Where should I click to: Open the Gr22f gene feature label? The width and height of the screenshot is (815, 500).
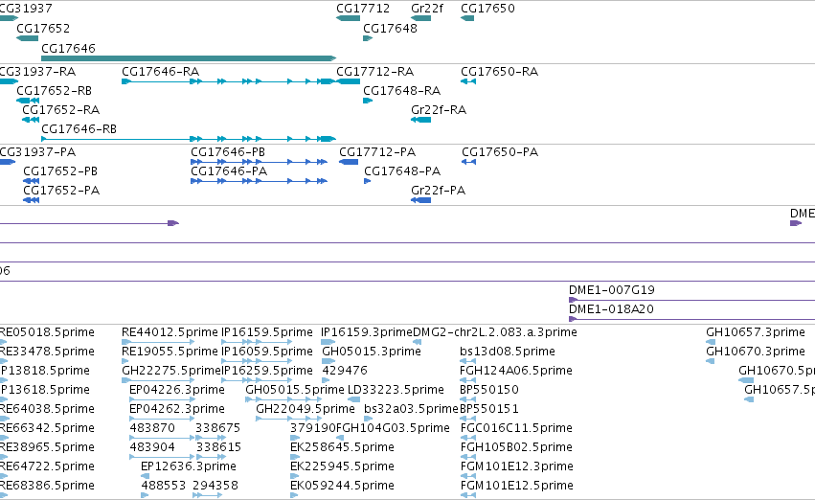(x=427, y=9)
